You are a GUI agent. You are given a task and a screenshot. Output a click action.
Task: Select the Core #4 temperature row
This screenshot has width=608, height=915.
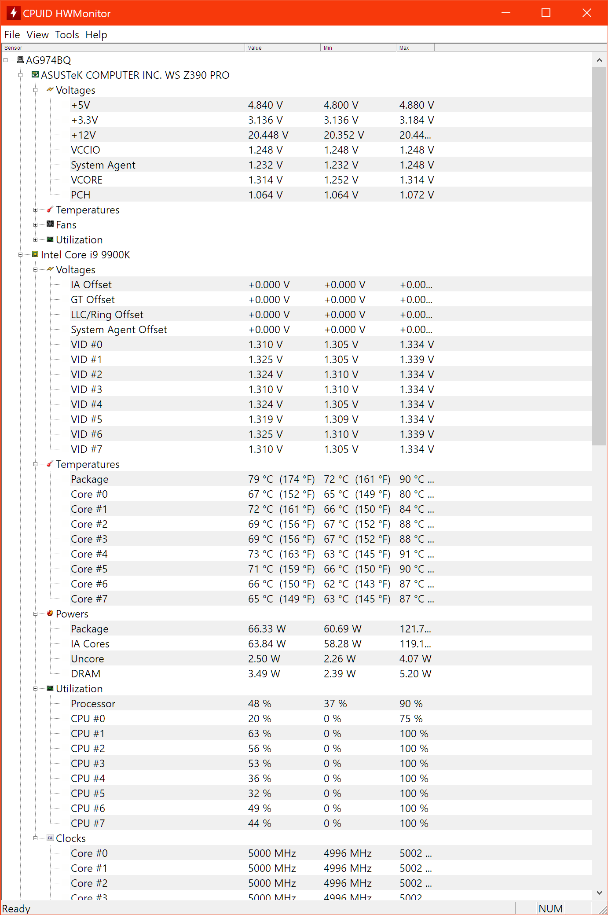(330, 554)
